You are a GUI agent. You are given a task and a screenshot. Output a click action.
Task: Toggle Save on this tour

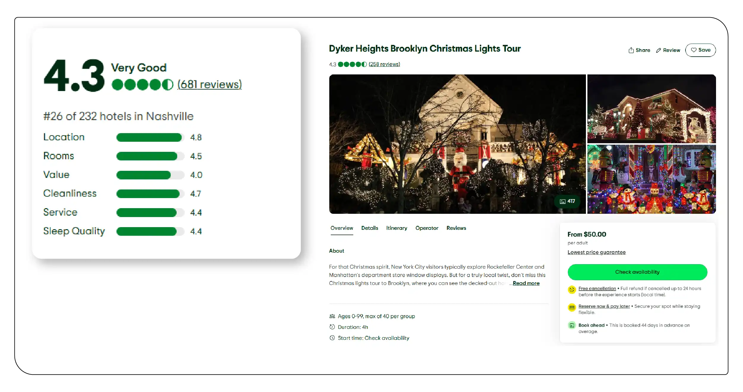coord(701,50)
